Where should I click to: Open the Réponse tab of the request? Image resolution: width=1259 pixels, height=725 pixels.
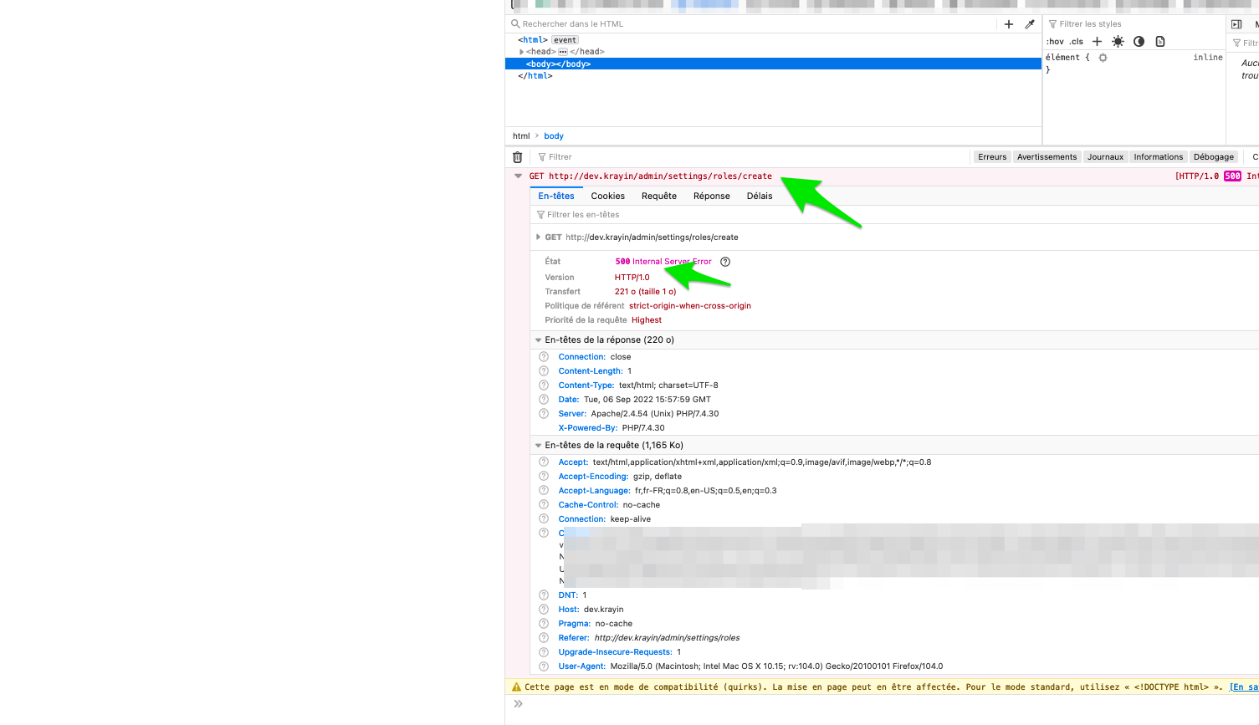click(x=711, y=195)
